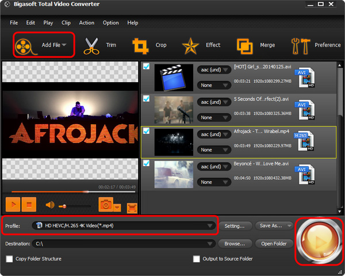Seek in the preview playback progress bar
345x276 pixels.
point(73,191)
